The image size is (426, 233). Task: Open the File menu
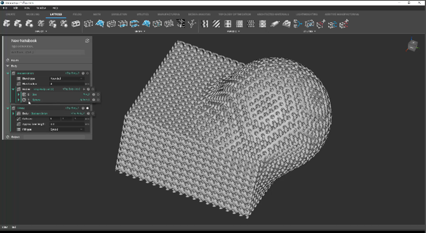(5, 8)
